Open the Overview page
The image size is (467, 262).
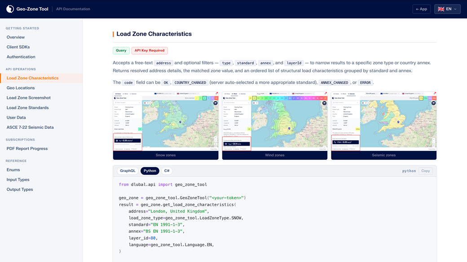click(x=15, y=37)
